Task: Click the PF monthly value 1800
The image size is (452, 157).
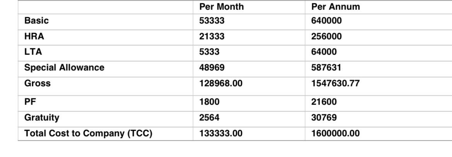Action: tap(209, 102)
